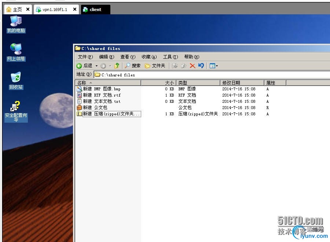
Task: Click the BMP 图像 type cell
Action: [x=187, y=89]
